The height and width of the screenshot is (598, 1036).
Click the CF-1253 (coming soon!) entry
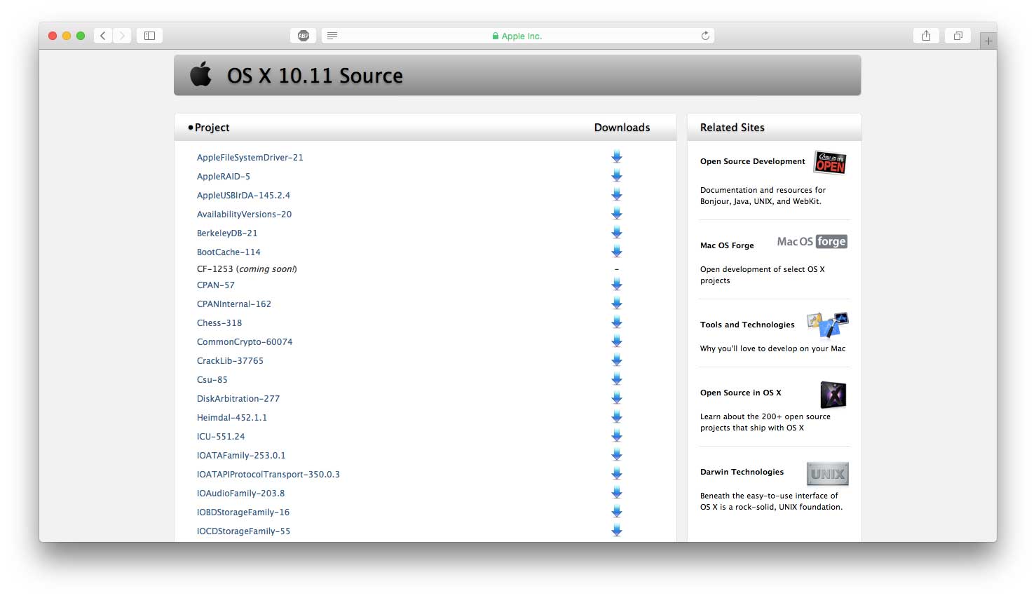(x=247, y=269)
